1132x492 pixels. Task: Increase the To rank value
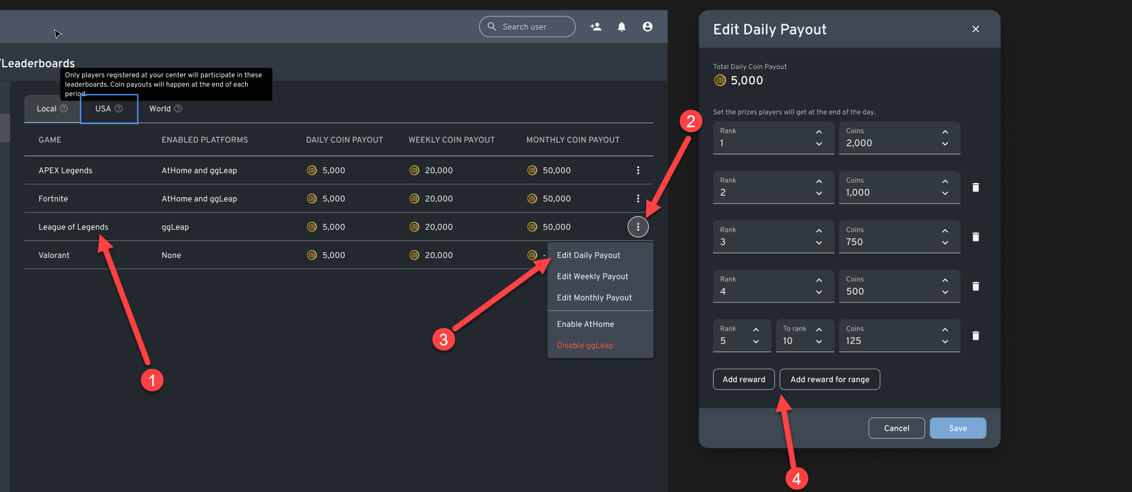[x=819, y=329]
